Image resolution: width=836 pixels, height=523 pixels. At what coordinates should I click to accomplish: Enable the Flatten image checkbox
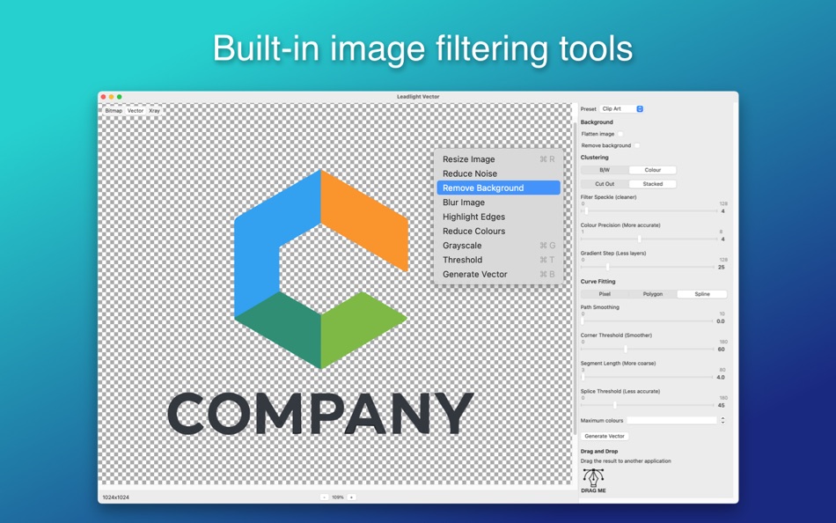[620, 135]
